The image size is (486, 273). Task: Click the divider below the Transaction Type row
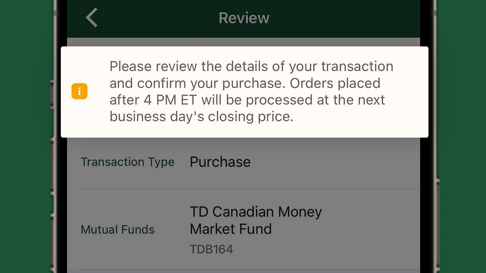pyautogui.click(x=250, y=188)
